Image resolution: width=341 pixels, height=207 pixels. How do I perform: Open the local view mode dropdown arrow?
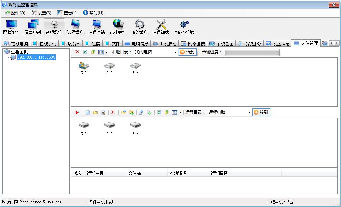pyautogui.click(x=106, y=52)
